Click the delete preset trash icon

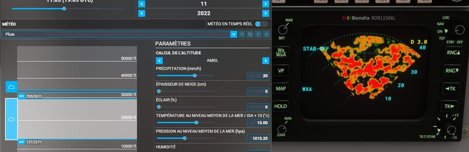(x=266, y=34)
